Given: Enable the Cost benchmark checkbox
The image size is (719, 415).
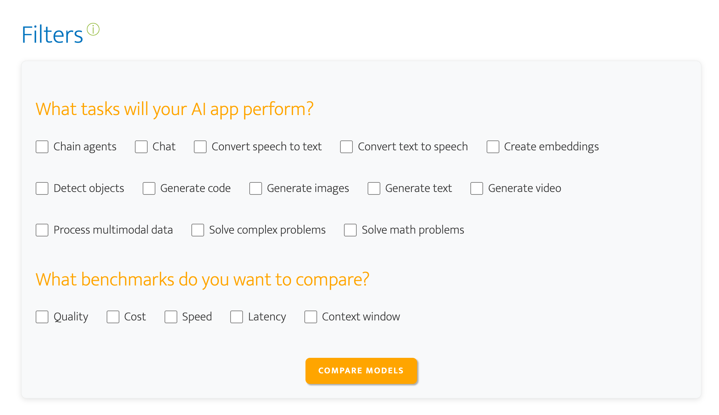Looking at the screenshot, I should coord(113,317).
